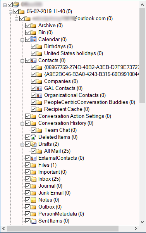
Task: Click the Organizational Contacts card icon
Action: (x=39, y=95)
